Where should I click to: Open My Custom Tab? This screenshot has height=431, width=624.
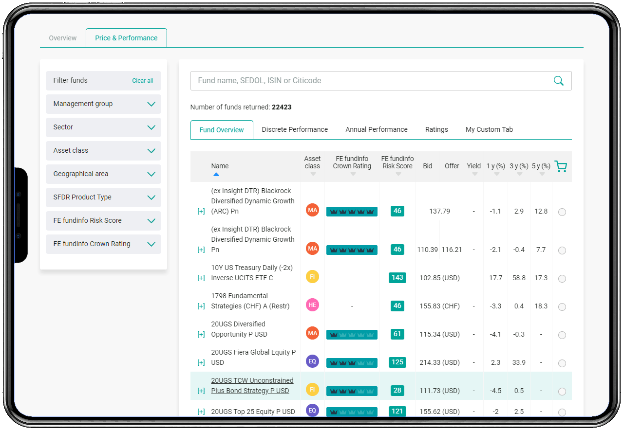click(x=489, y=129)
